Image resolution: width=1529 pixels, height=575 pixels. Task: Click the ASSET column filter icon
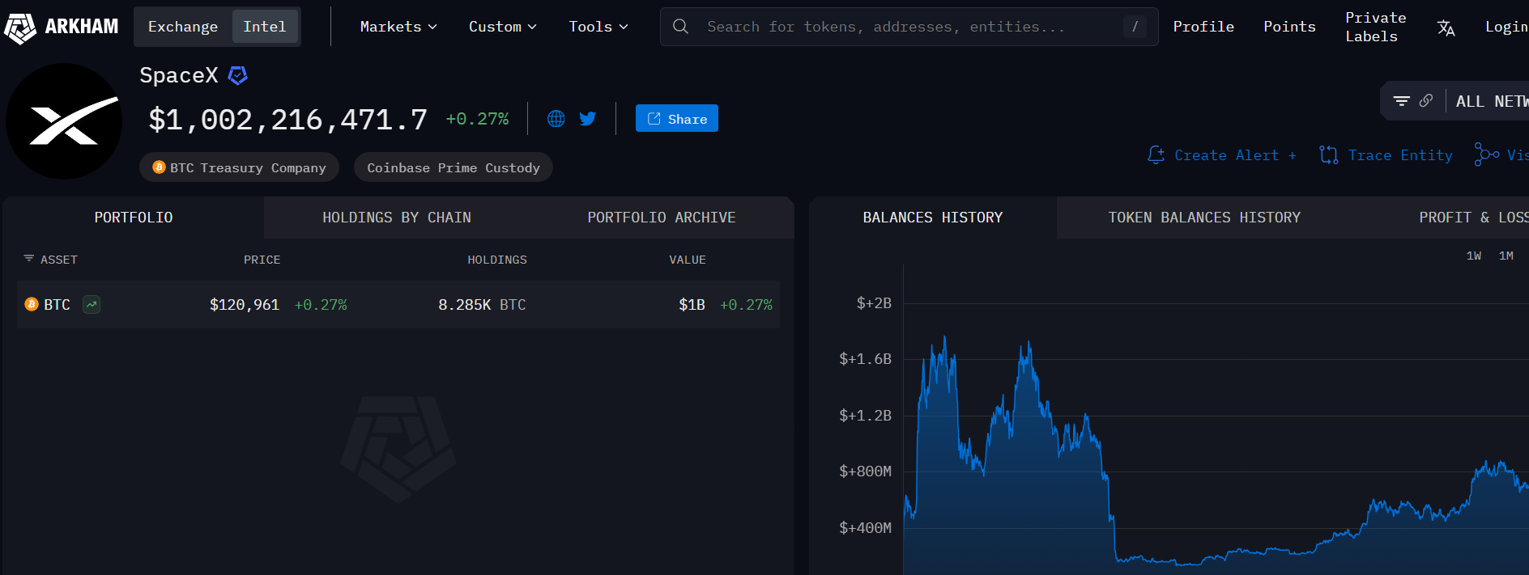29,259
